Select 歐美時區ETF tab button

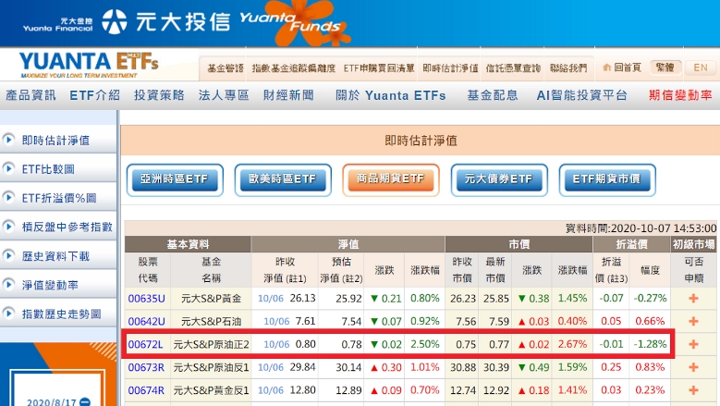pos(283,179)
